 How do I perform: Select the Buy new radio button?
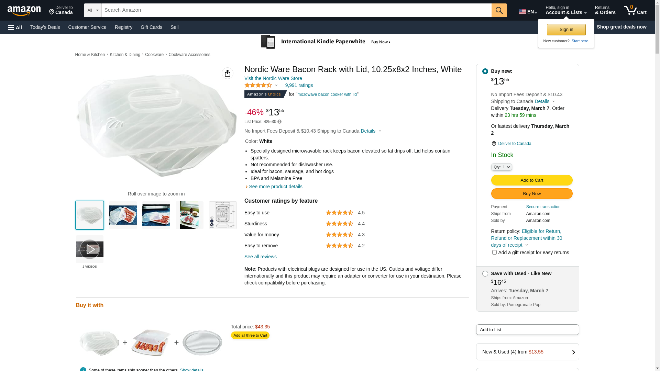pos(485,71)
